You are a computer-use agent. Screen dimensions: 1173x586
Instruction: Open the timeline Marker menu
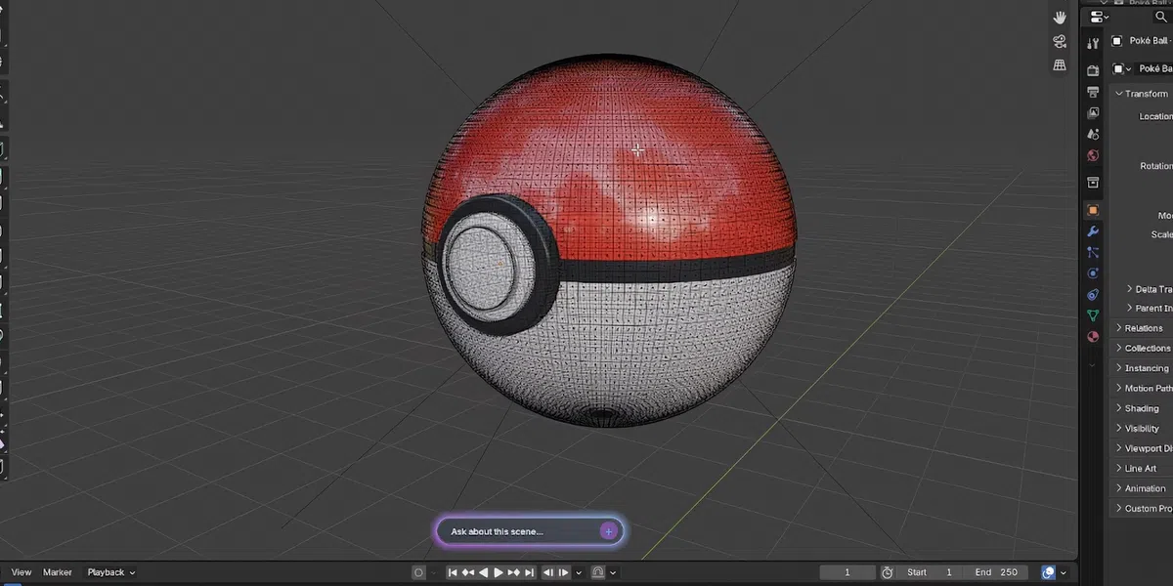pos(58,572)
